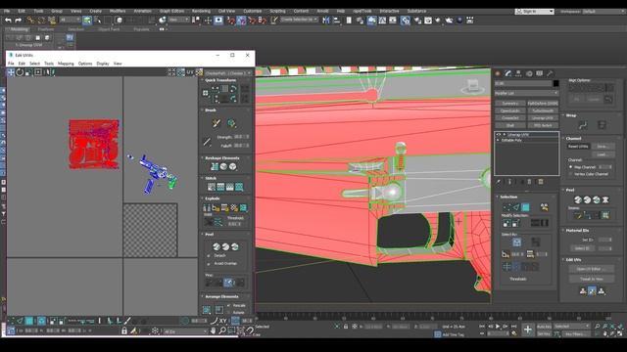This screenshot has width=627, height=352.
Task: Select the Move tool in Edit UVWs toolbar
Action: point(11,72)
